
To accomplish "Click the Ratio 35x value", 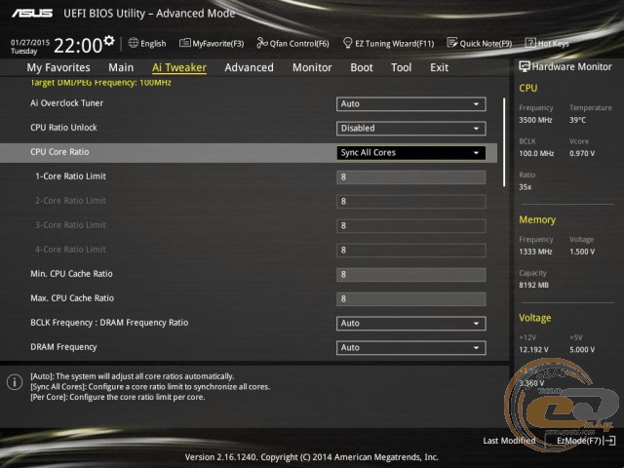I will [x=525, y=186].
